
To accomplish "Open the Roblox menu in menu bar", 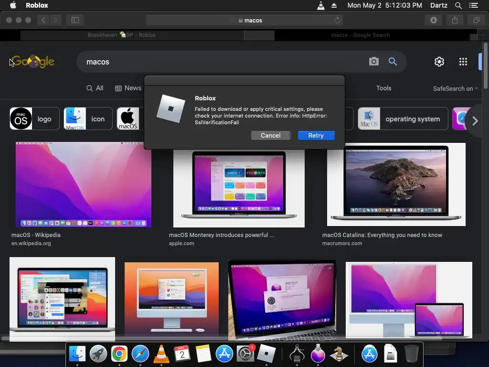I will pos(37,5).
